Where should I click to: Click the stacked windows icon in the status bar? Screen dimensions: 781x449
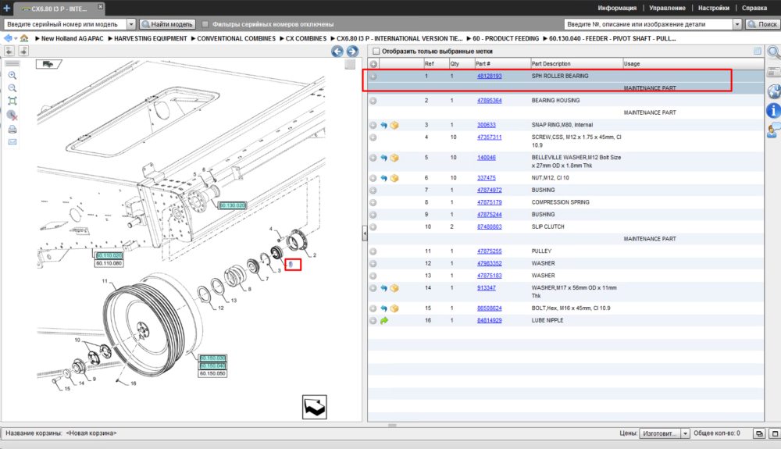(x=759, y=433)
